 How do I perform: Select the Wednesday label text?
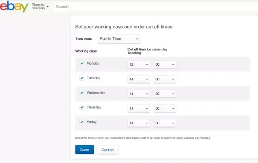96,93
